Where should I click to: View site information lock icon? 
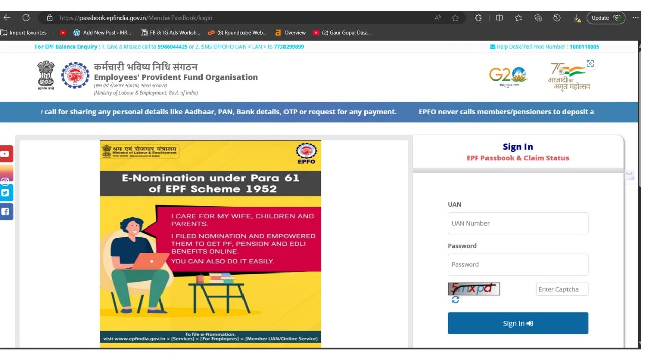pos(50,18)
